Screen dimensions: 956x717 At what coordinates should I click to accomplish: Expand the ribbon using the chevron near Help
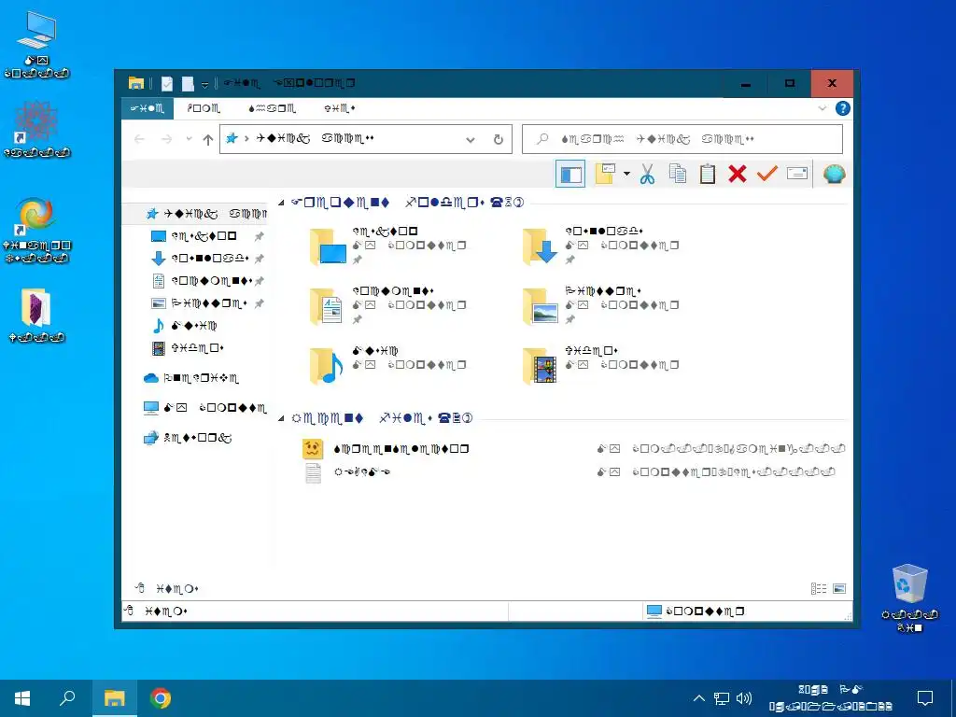[x=822, y=108]
